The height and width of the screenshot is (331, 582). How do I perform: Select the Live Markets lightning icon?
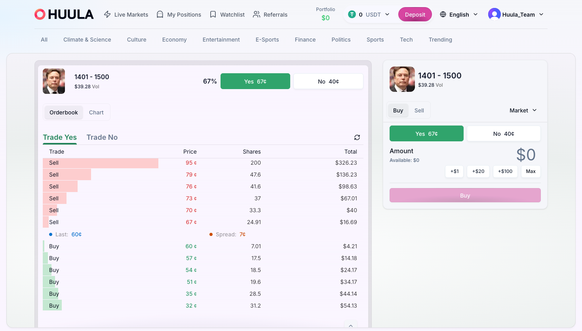pyautogui.click(x=107, y=14)
